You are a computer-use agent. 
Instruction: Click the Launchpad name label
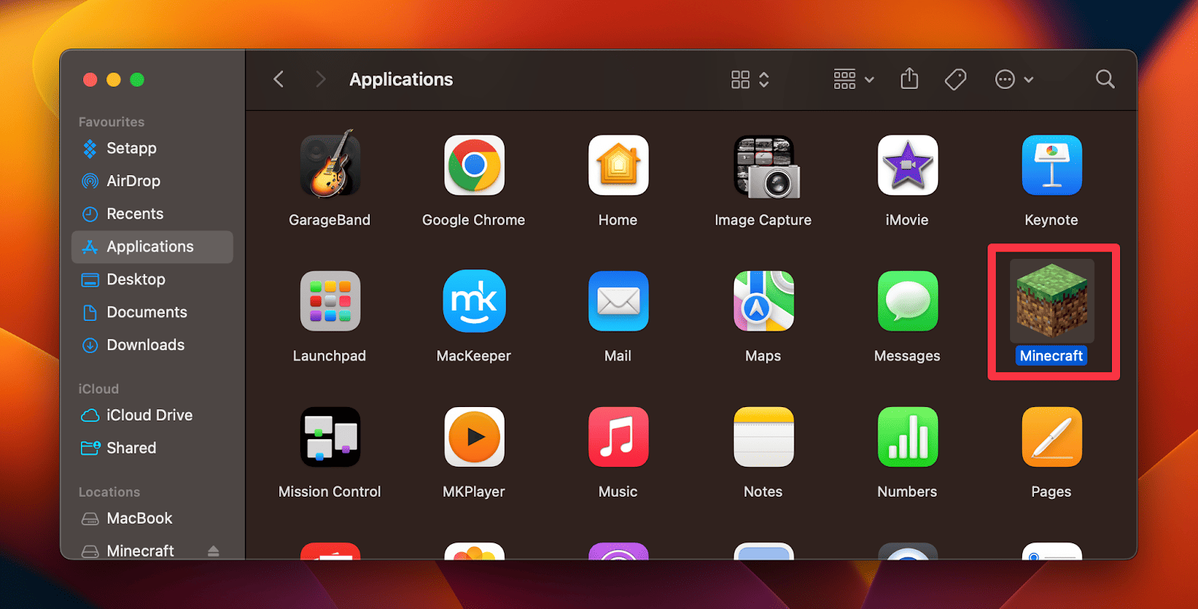329,356
